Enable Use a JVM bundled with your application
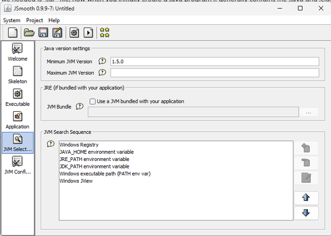 [92, 101]
